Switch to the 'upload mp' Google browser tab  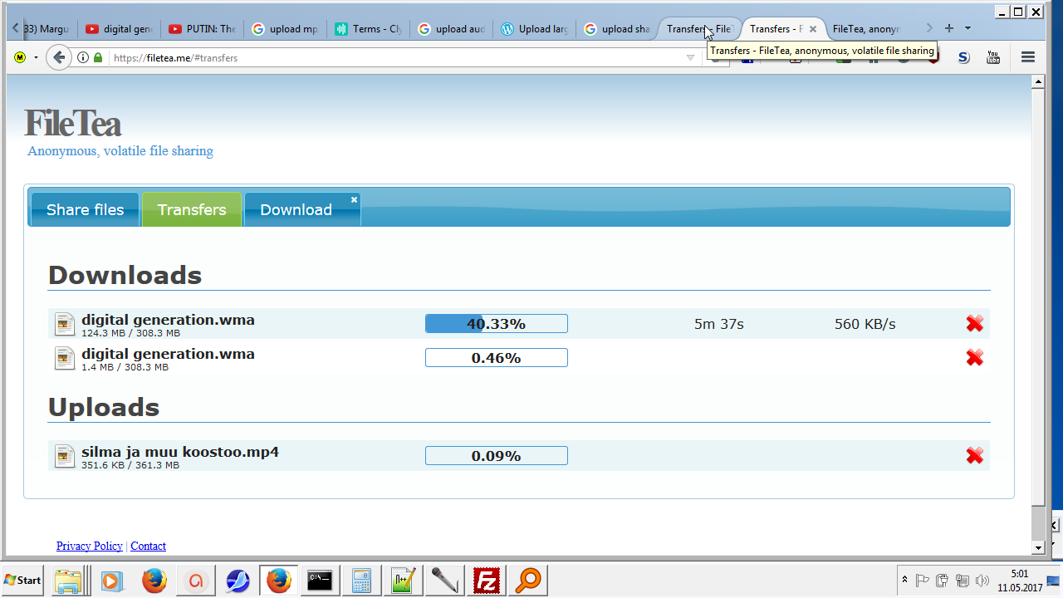tap(286, 28)
